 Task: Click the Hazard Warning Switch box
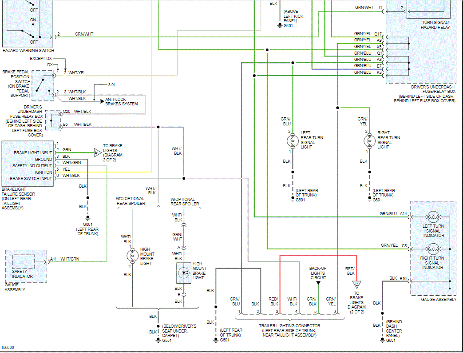pos(27,24)
